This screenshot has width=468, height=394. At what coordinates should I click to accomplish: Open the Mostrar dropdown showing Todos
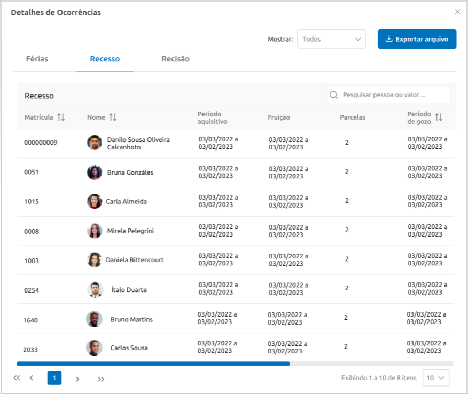click(x=331, y=39)
